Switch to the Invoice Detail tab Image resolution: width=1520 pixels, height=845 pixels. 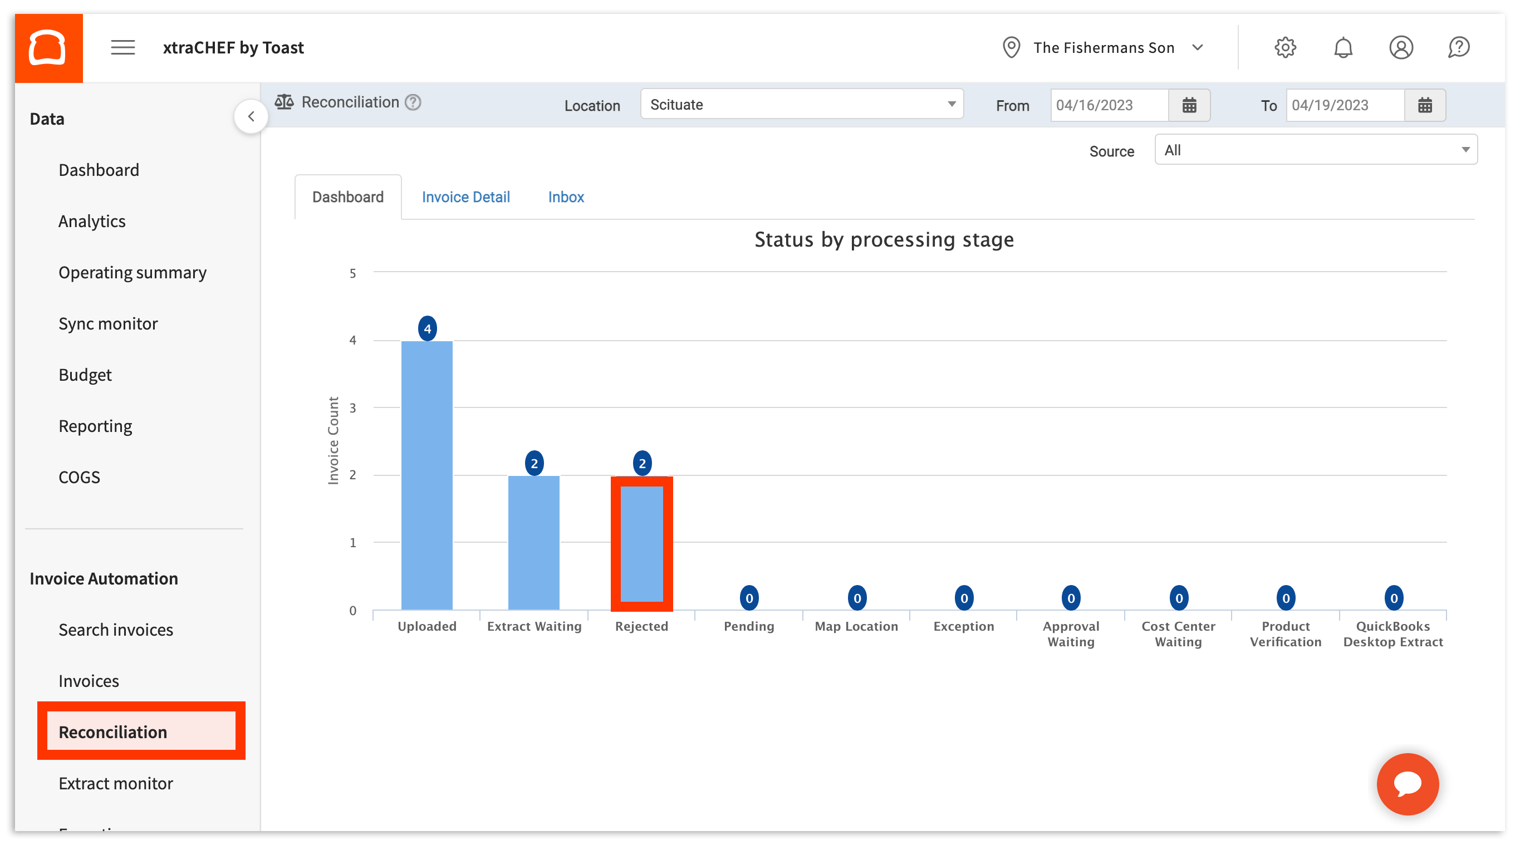(x=465, y=197)
